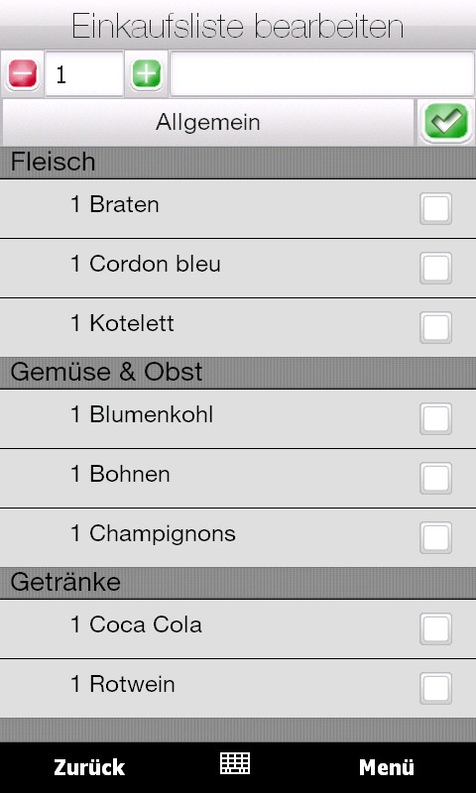476x793 pixels.
Task: Mark Coca Cola as selected
Action: coord(435,629)
